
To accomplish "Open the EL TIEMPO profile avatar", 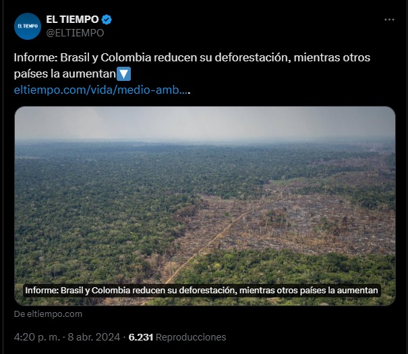I will (x=28, y=26).
